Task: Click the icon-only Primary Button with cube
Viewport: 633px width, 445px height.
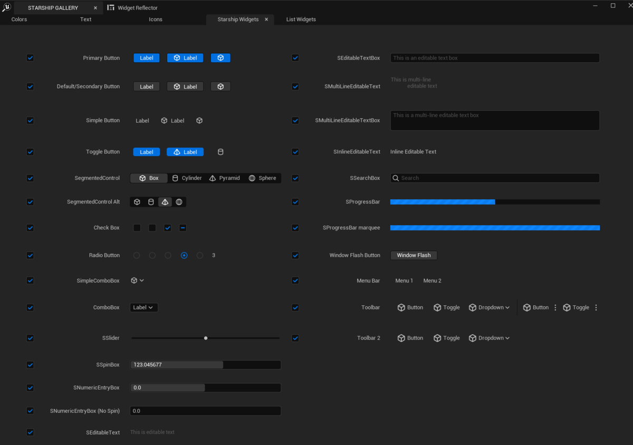Action: (x=220, y=58)
